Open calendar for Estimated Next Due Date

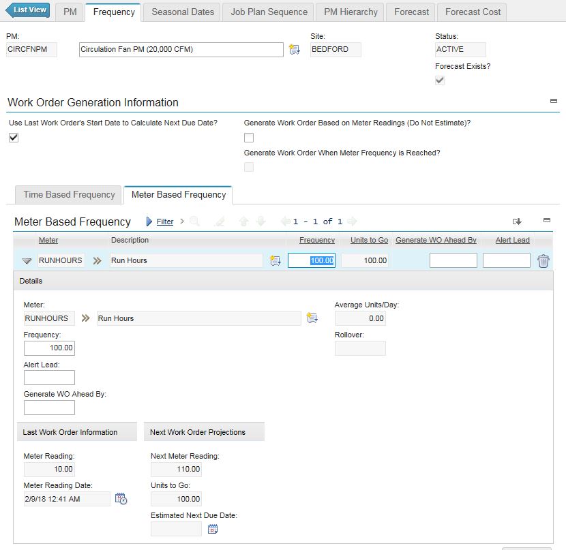212,529
